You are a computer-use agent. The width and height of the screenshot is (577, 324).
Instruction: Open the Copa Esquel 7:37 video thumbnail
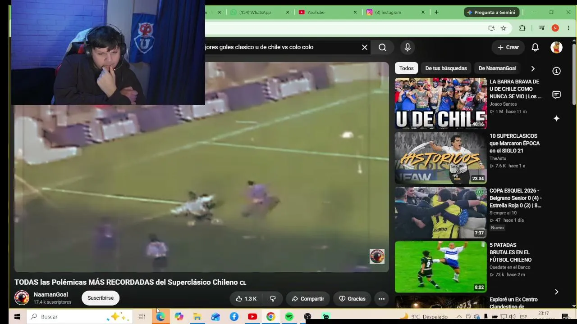(x=441, y=212)
